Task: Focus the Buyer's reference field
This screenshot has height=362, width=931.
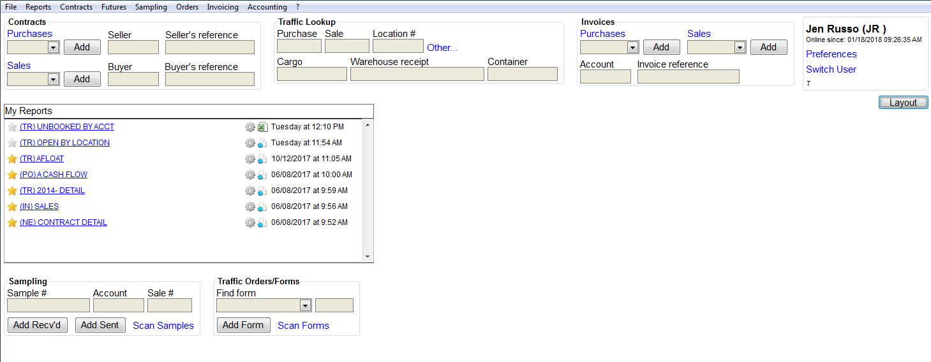Action: click(210, 79)
